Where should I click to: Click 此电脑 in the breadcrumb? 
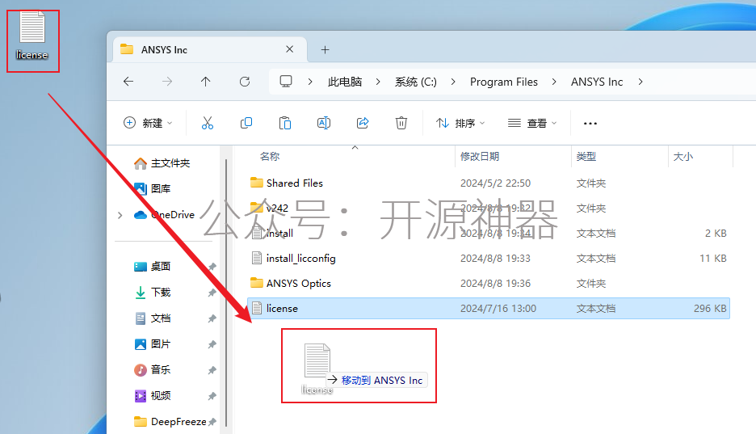click(x=345, y=82)
